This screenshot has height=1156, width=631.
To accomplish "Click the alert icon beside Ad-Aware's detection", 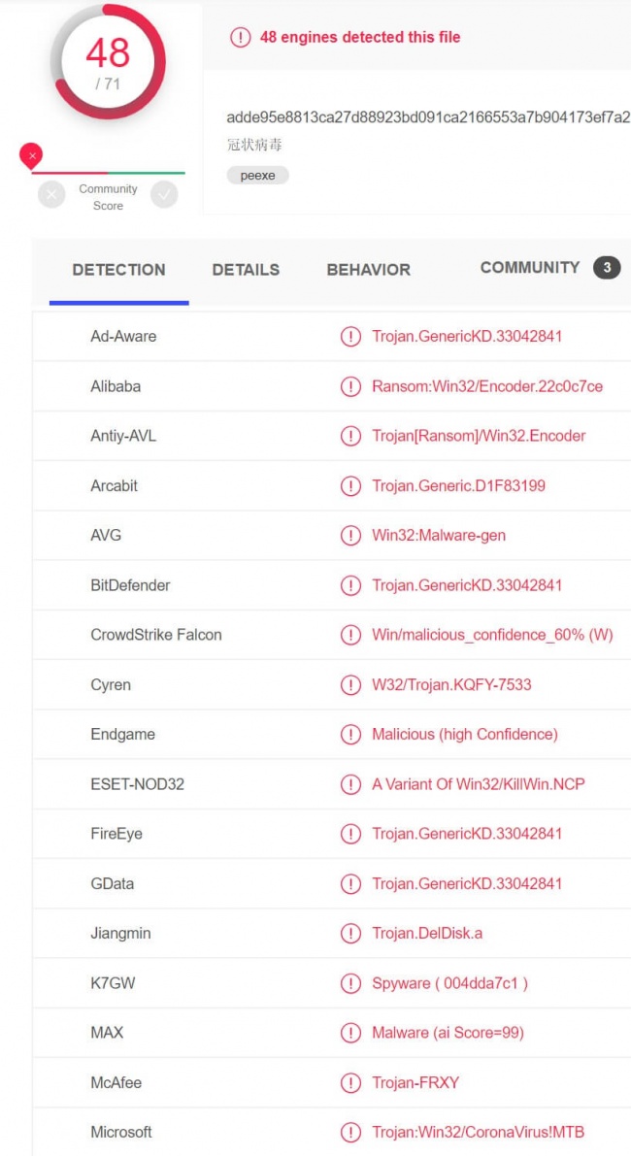I will 350,337.
